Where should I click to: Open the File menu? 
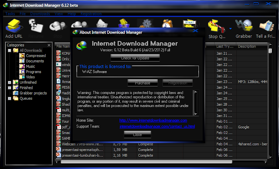click(23, 14)
